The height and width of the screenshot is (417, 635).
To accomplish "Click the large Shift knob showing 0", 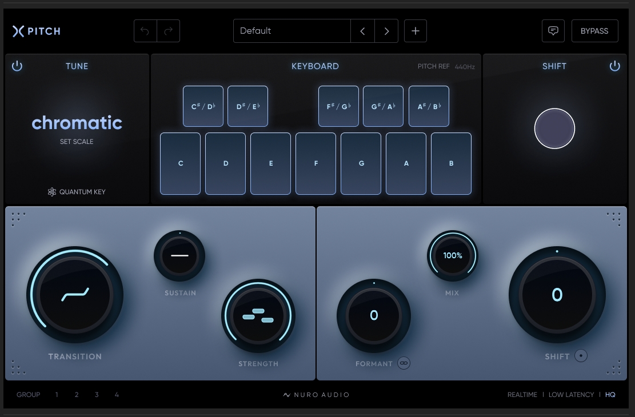I will point(557,295).
